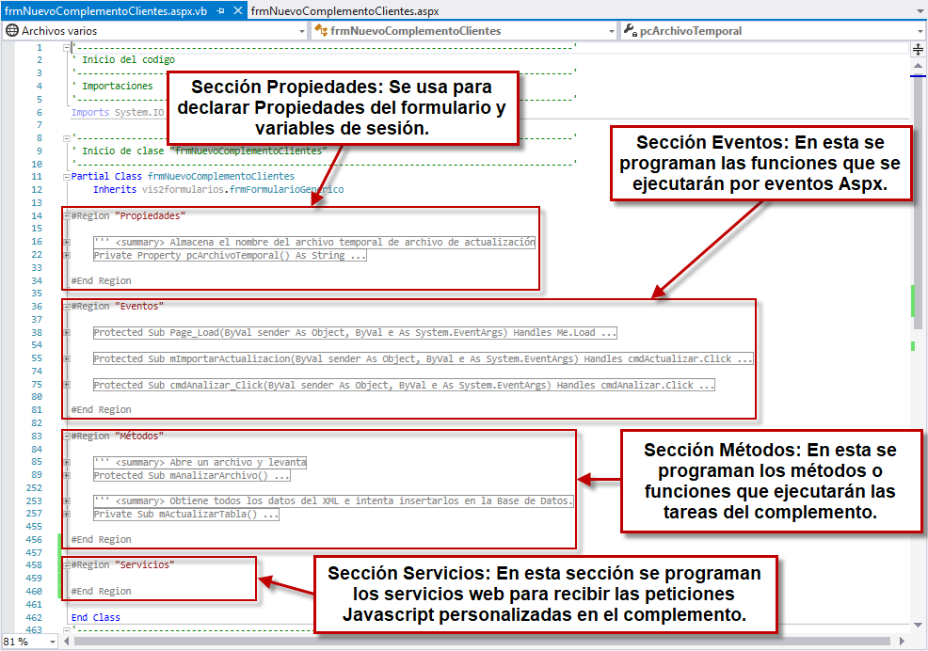The width and height of the screenshot is (928, 651).
Task: Expand the mActualizarTabla sub at line 257
Action: [x=66, y=514]
